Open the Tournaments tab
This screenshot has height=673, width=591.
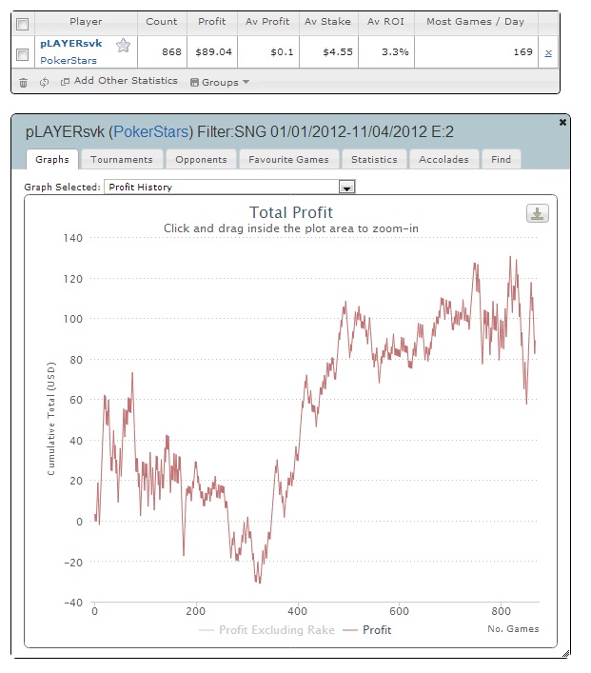click(122, 159)
